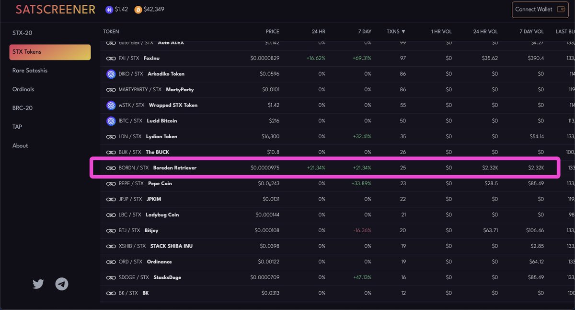This screenshot has width=575, height=310.
Task: Open Rare Satoshis in the sidebar
Action: click(x=30, y=71)
